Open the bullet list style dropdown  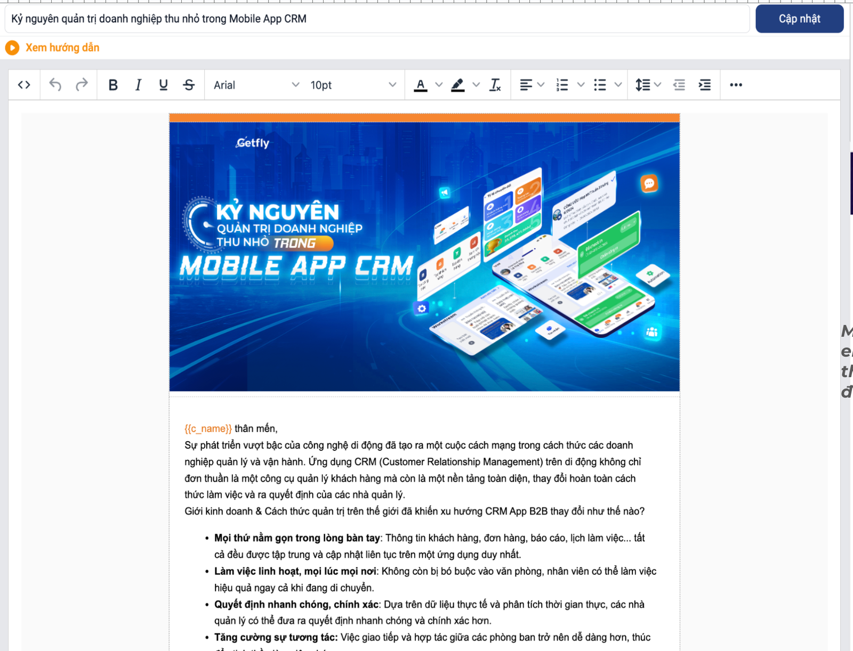pos(618,85)
